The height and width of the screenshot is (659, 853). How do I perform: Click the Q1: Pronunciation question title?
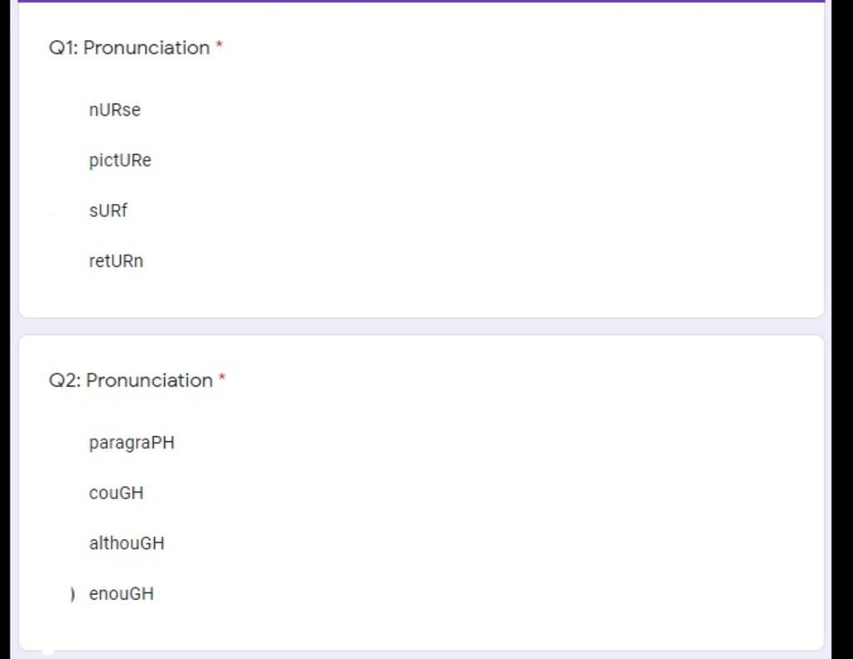pos(129,47)
